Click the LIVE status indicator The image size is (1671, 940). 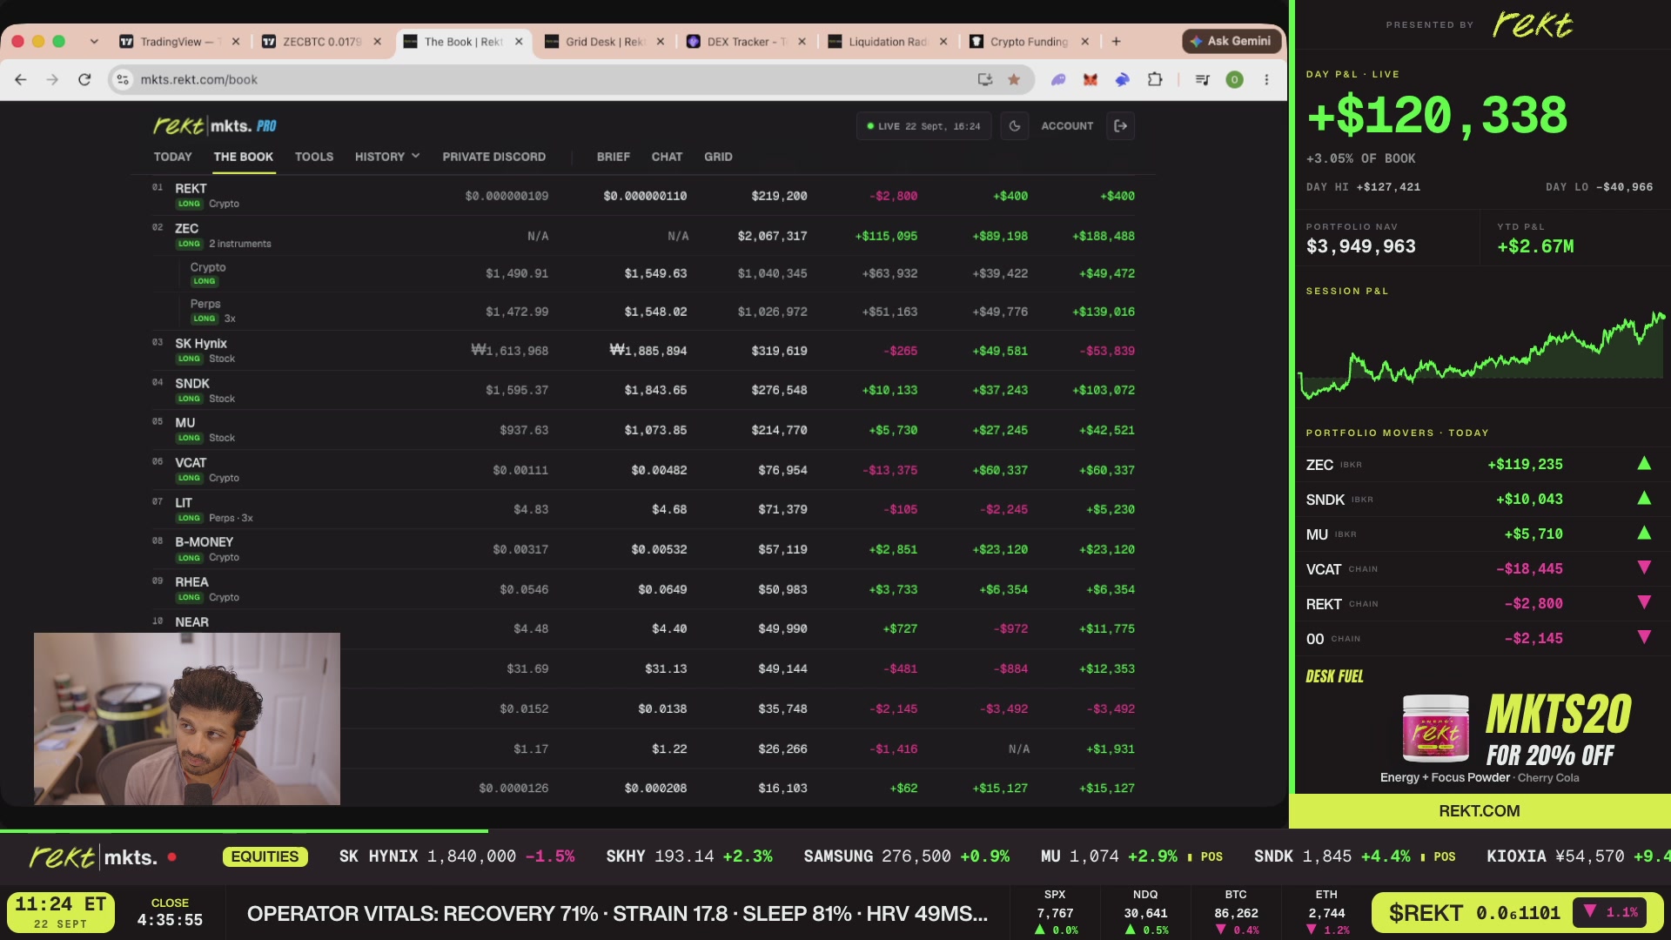click(x=923, y=126)
